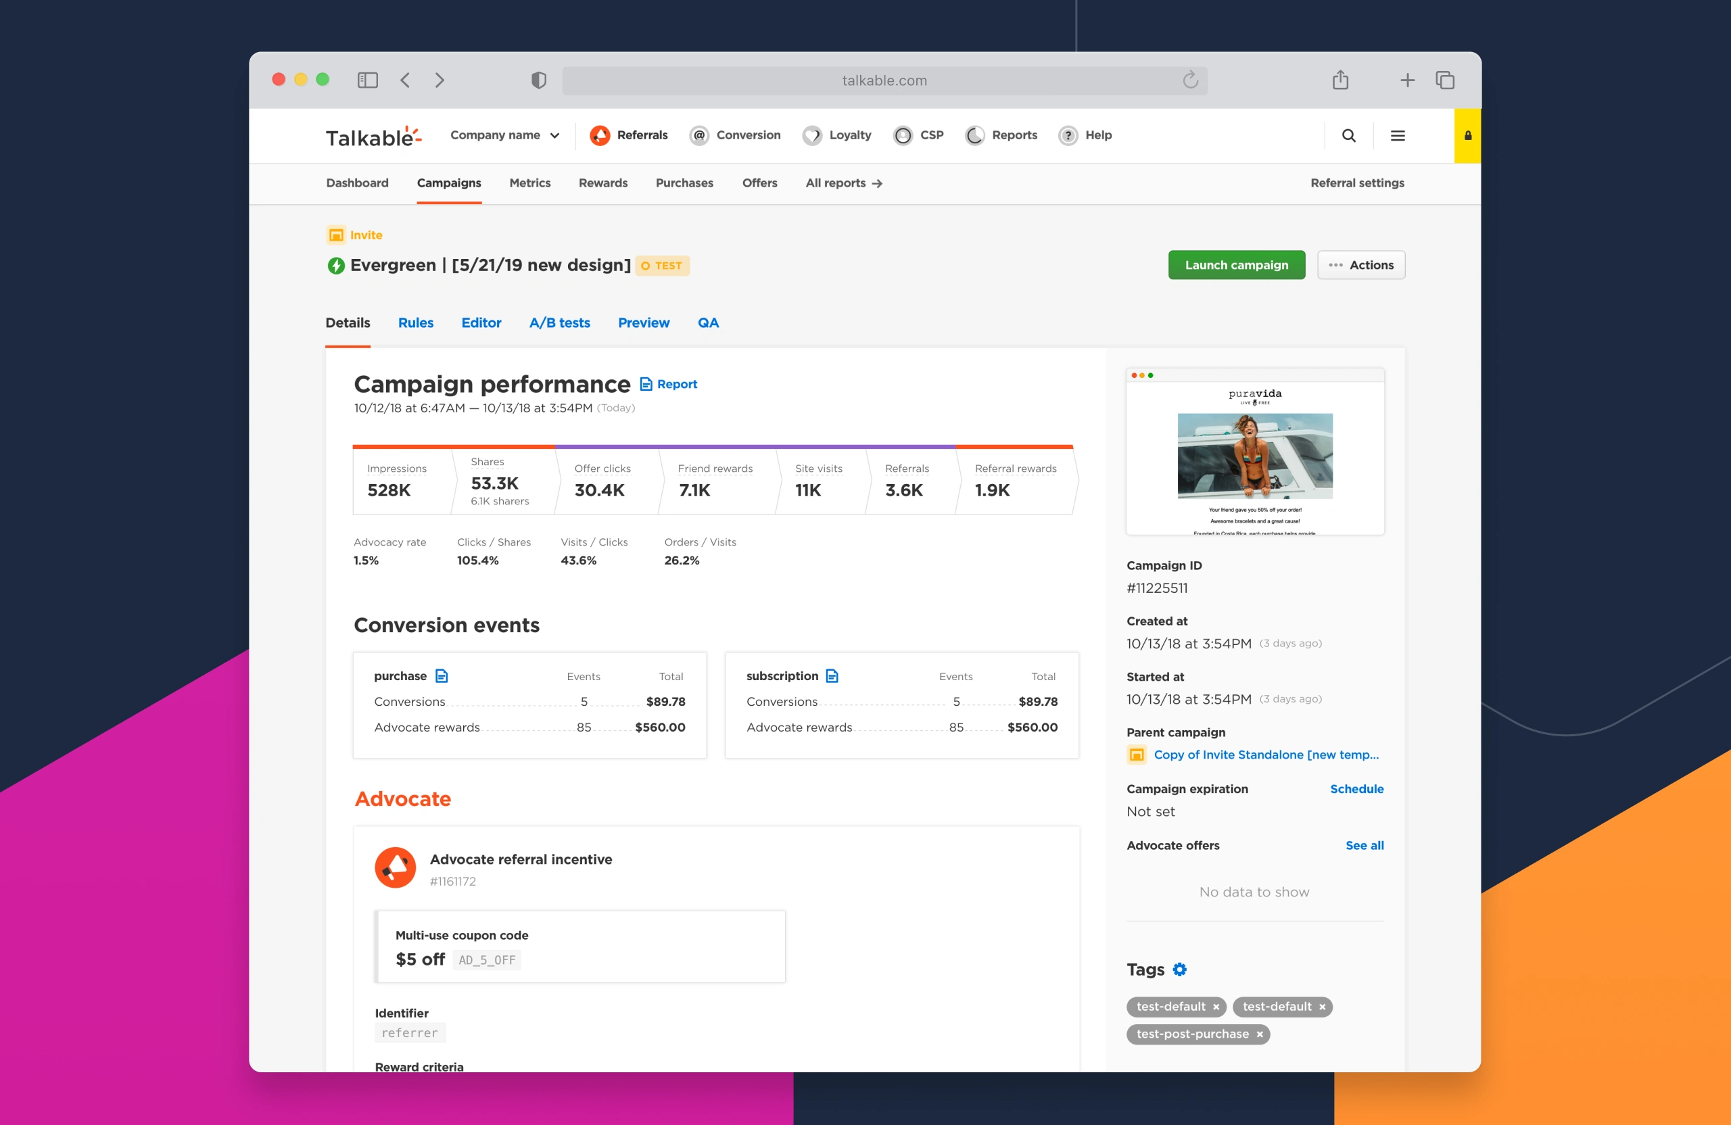Open the purchase conversion report icon
The height and width of the screenshot is (1125, 1731).
coord(442,675)
